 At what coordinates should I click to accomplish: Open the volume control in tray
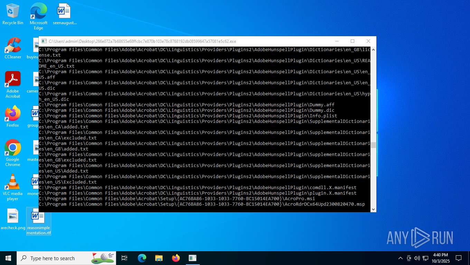pyautogui.click(x=417, y=258)
